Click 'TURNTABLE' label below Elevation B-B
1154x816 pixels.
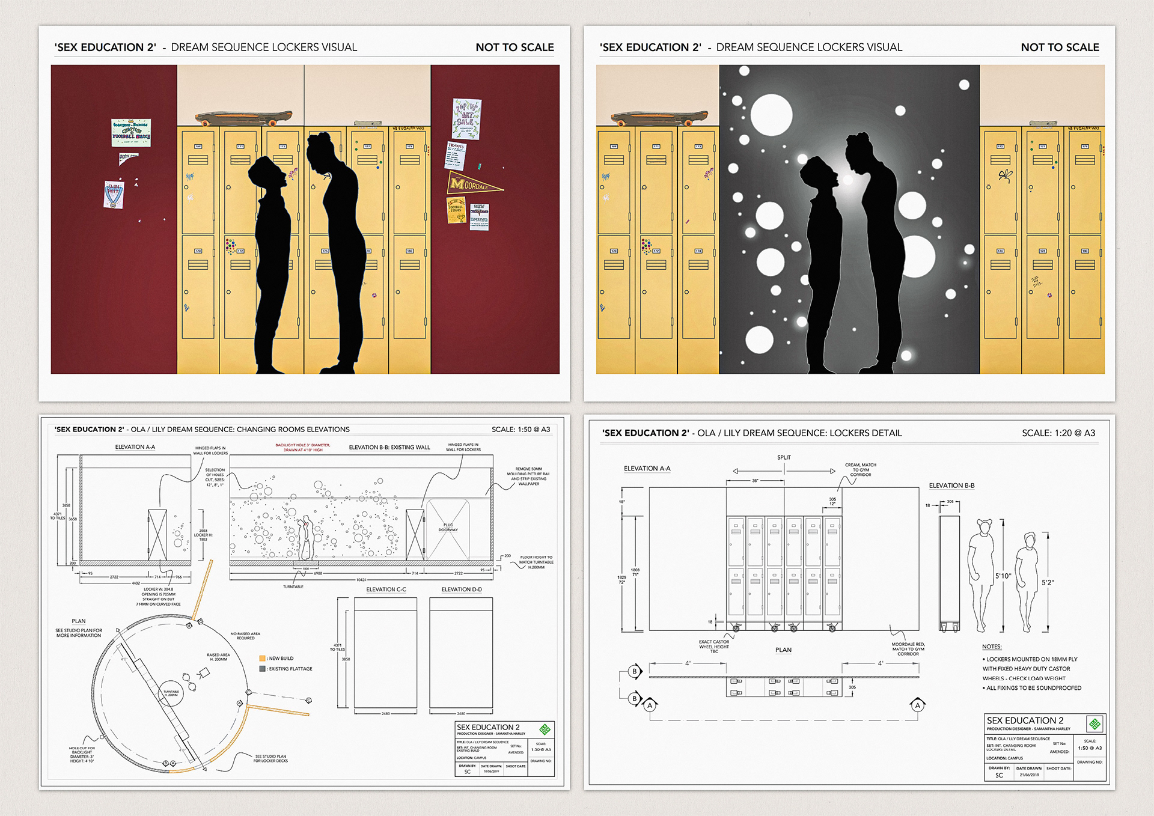pos(293,586)
